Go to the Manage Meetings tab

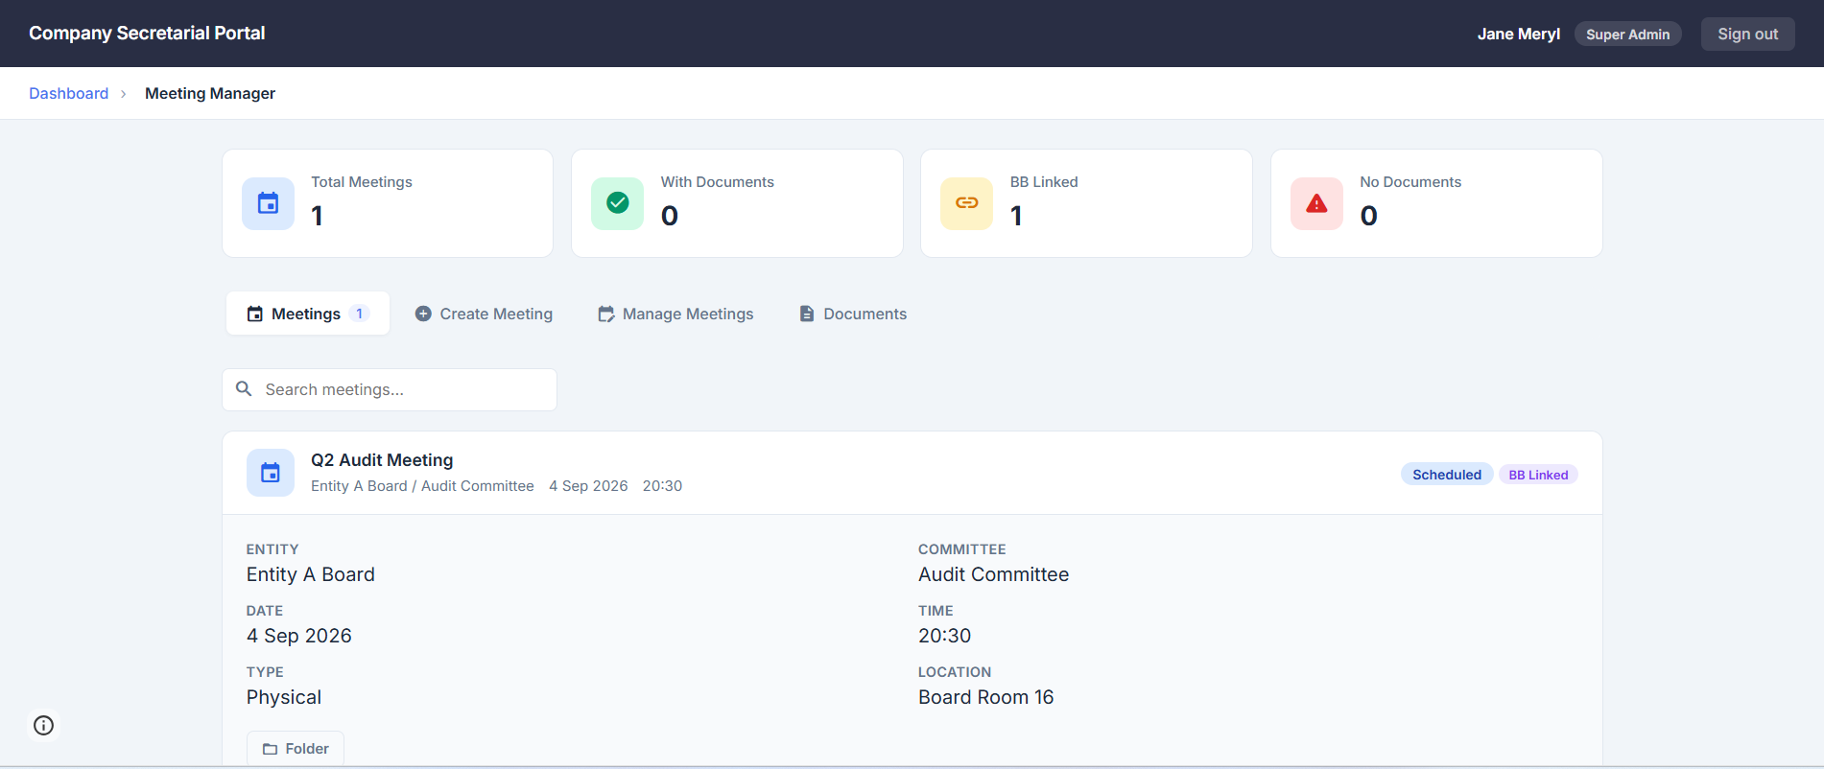coord(675,314)
